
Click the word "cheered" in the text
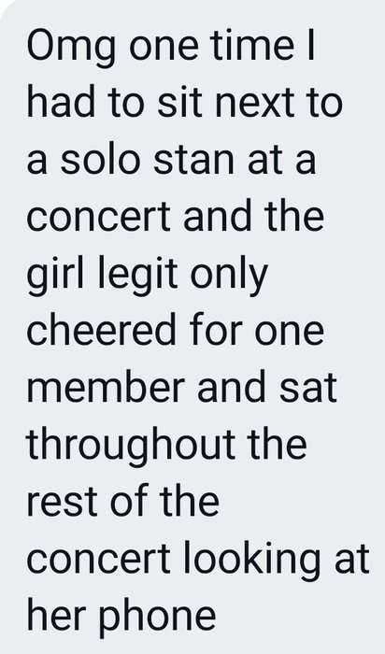pyautogui.click(x=101, y=330)
